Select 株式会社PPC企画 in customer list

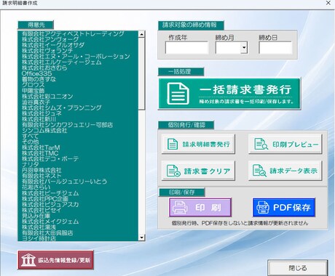click(x=78, y=198)
